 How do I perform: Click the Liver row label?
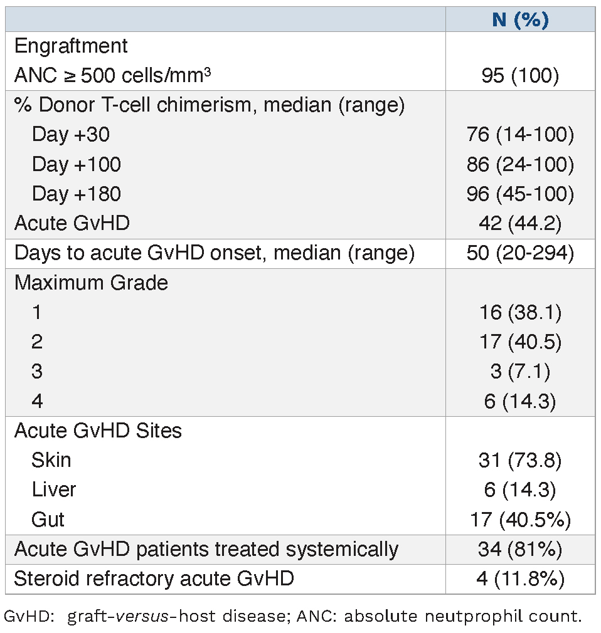pyautogui.click(x=54, y=489)
